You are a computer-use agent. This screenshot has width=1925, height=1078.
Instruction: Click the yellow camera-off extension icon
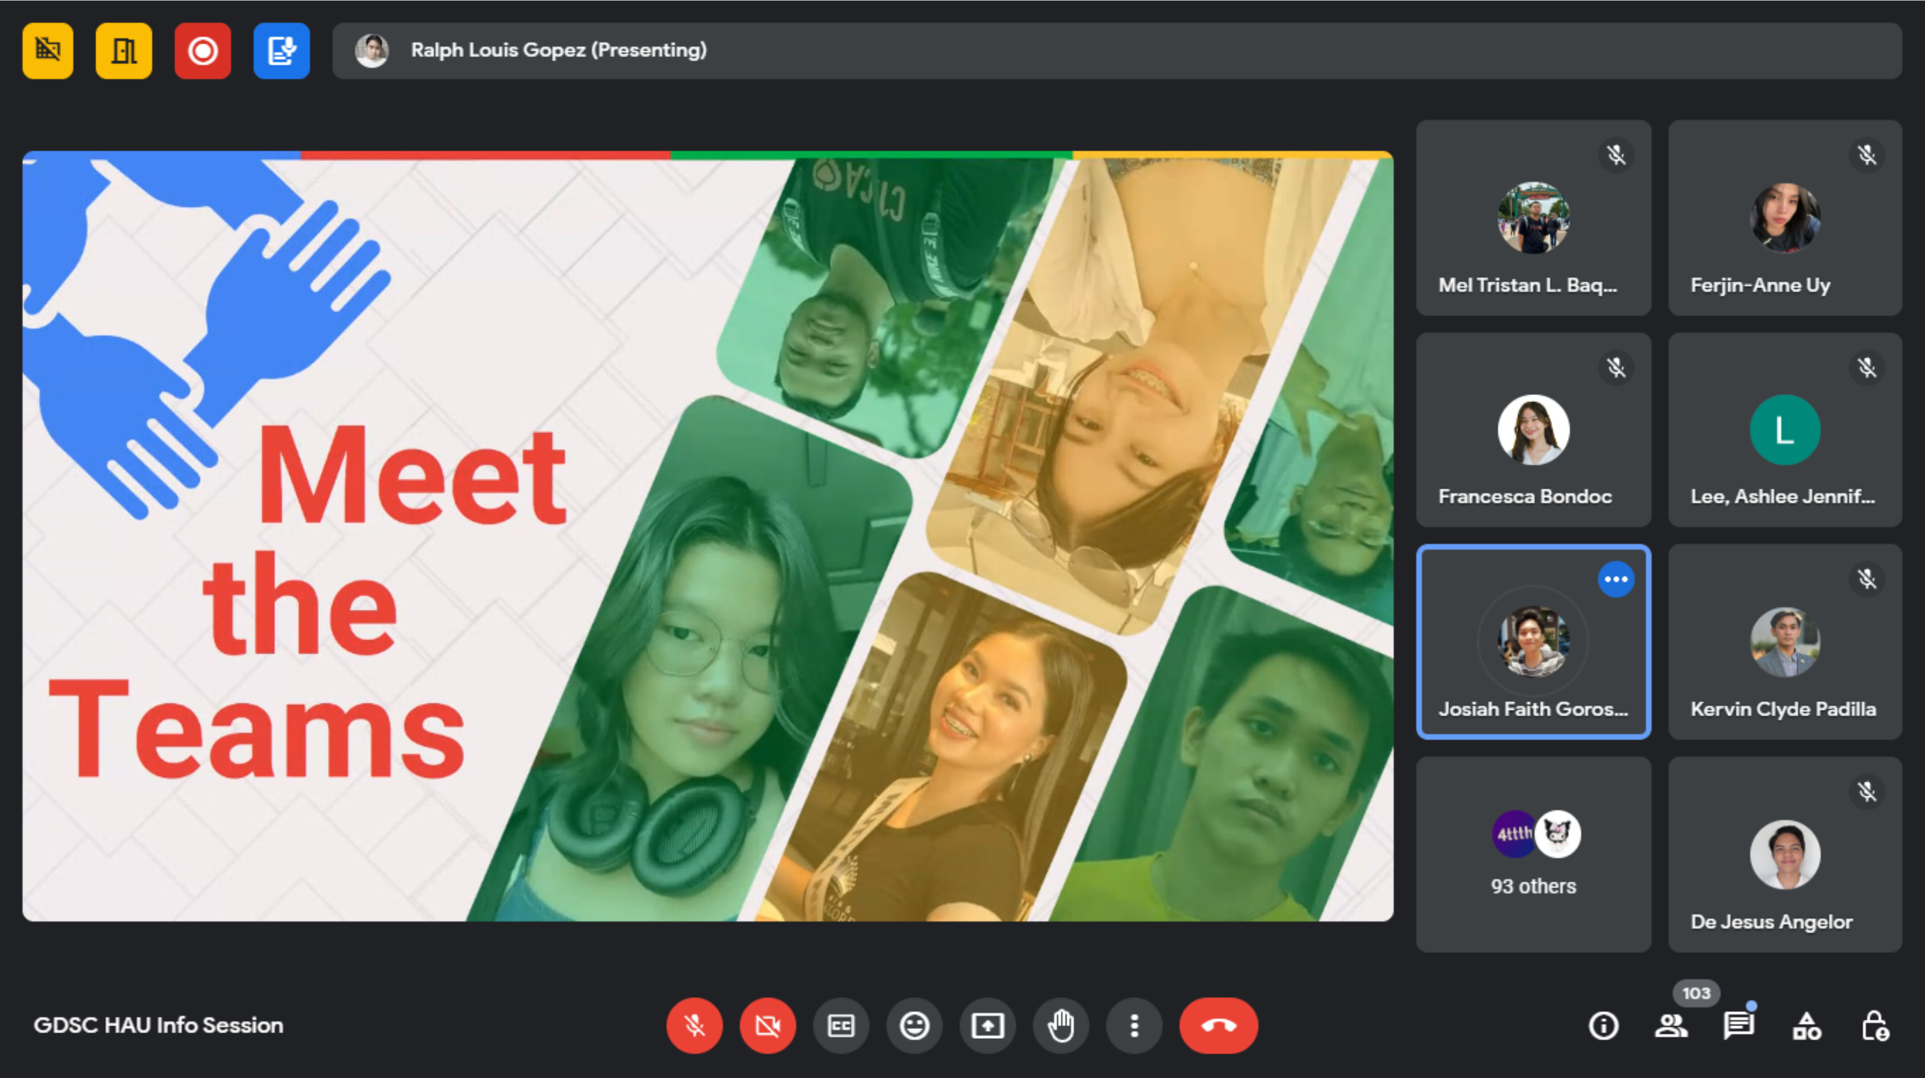[x=48, y=51]
